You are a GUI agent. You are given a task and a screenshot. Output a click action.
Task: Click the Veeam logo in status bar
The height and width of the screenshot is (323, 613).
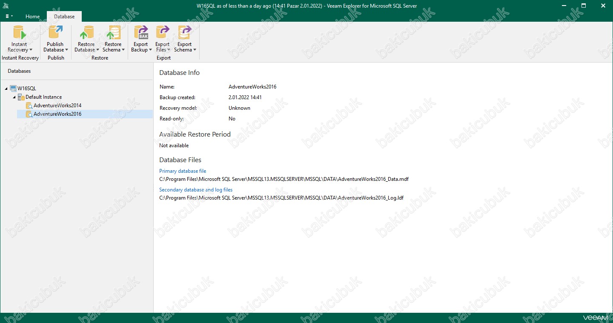[x=595, y=318]
